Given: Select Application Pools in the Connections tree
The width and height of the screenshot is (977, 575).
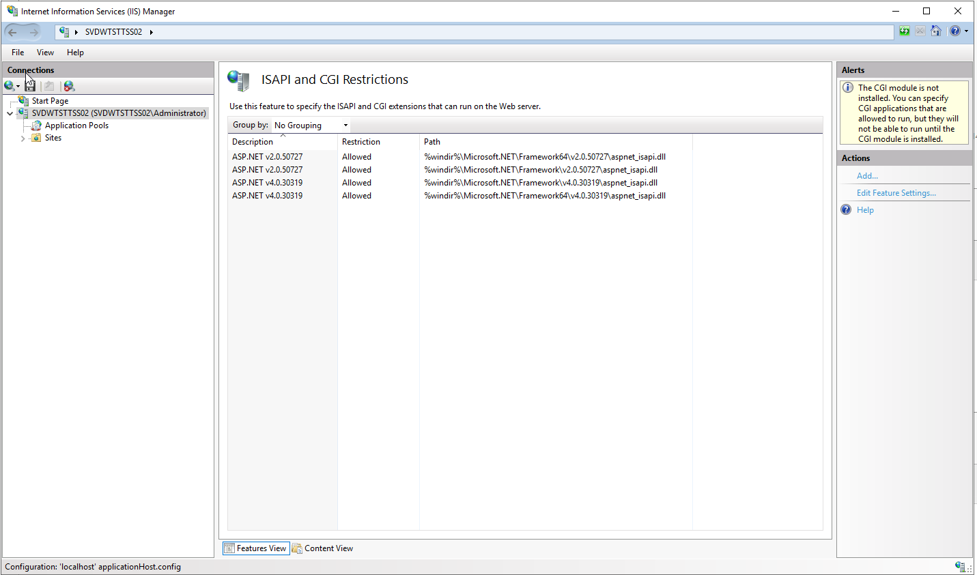Looking at the screenshot, I should point(76,126).
